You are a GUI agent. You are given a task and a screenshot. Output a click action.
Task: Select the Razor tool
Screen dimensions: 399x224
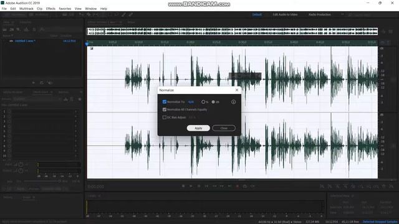[89, 15]
